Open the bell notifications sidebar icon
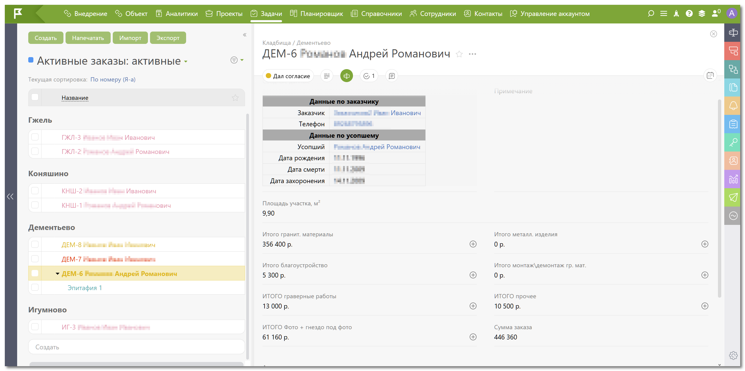The width and height of the screenshot is (745, 371). coord(733,106)
